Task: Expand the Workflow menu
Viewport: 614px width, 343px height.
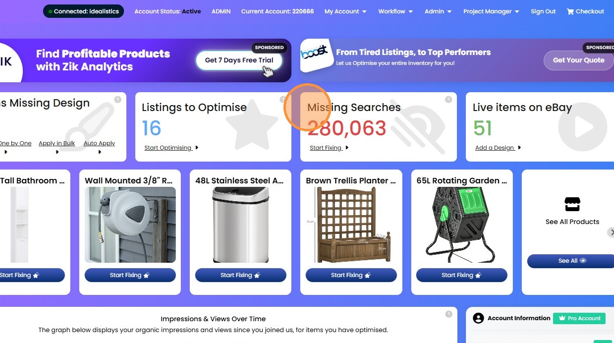Action: pyautogui.click(x=395, y=11)
